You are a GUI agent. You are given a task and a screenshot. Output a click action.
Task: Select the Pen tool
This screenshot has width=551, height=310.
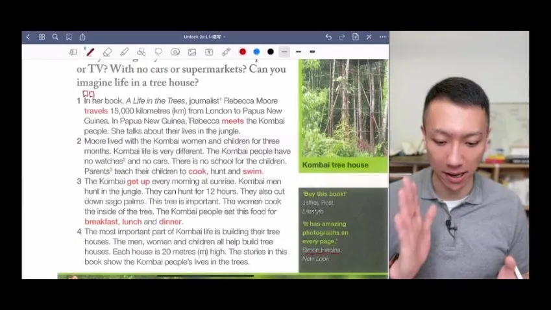tap(90, 52)
